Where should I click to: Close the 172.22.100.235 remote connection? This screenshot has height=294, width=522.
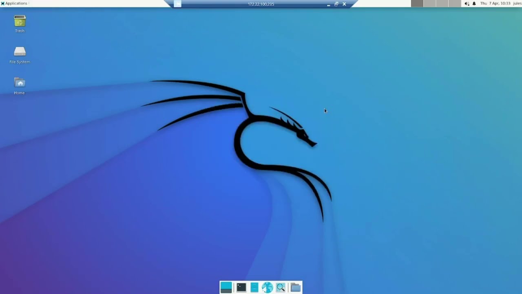(344, 4)
